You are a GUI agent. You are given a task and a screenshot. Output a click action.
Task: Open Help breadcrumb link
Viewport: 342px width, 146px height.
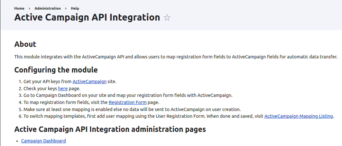coord(75,8)
